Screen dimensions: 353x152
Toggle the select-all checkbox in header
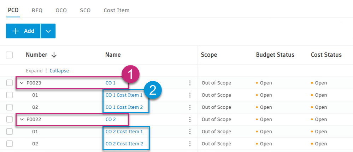pyautogui.click(x=10, y=55)
